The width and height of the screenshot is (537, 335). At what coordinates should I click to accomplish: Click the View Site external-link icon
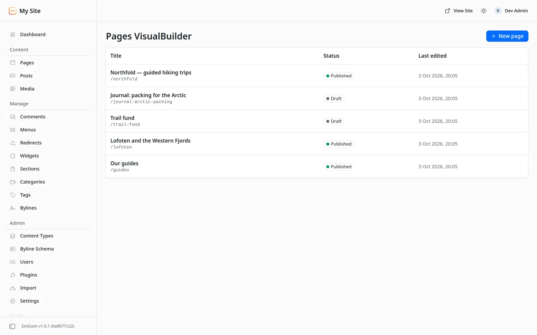447,11
